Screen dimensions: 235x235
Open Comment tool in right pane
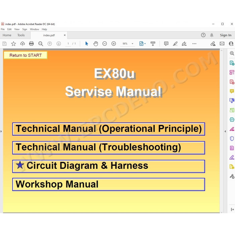pyautogui.click(x=232, y=91)
